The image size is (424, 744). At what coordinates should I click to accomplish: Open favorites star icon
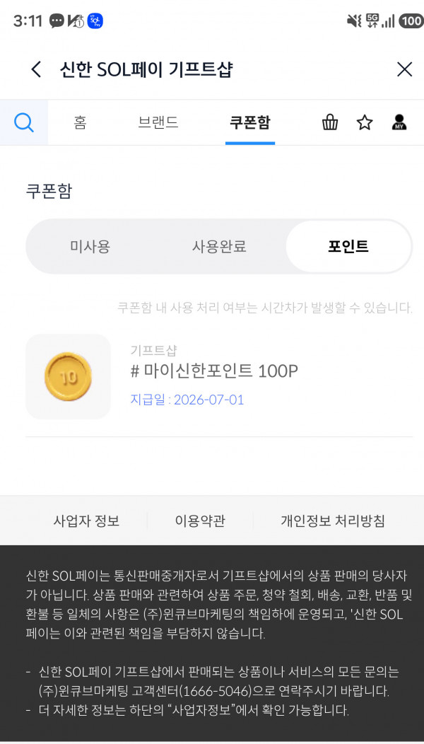pyautogui.click(x=364, y=122)
